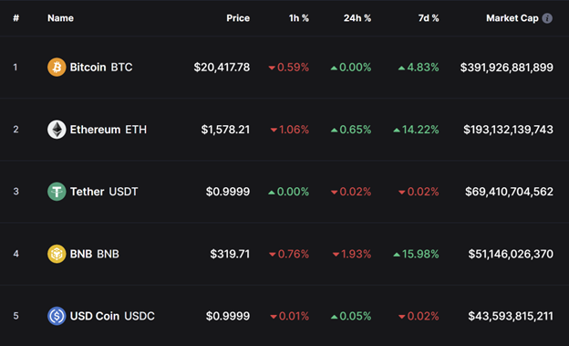Sort the table by Price column

click(238, 18)
